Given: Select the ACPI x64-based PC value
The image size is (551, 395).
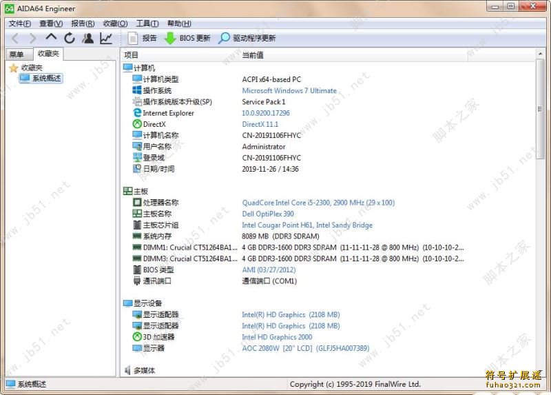Looking at the screenshot, I should [x=271, y=79].
